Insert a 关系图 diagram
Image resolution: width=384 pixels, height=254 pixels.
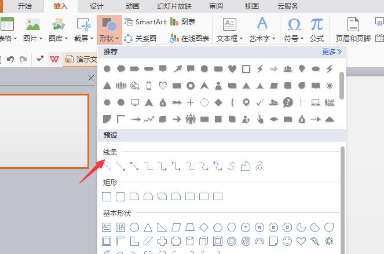(140, 38)
